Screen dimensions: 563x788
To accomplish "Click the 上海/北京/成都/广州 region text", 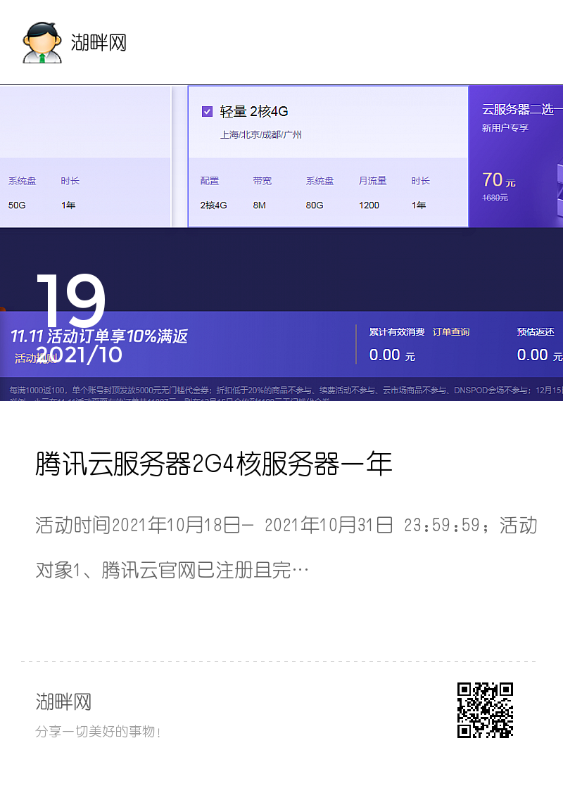I will coord(261,134).
